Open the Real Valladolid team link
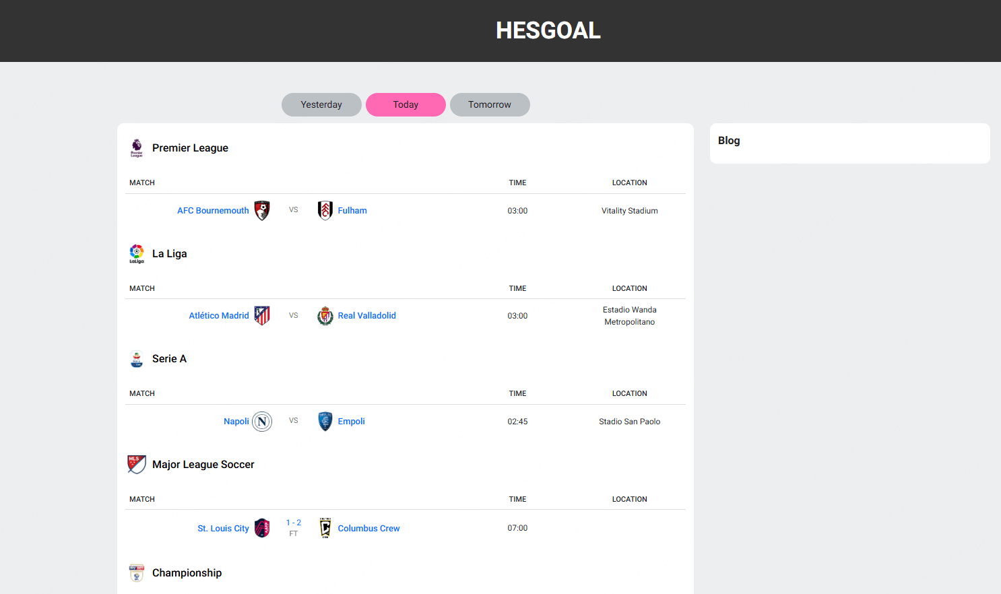This screenshot has height=594, width=1001. [x=367, y=316]
